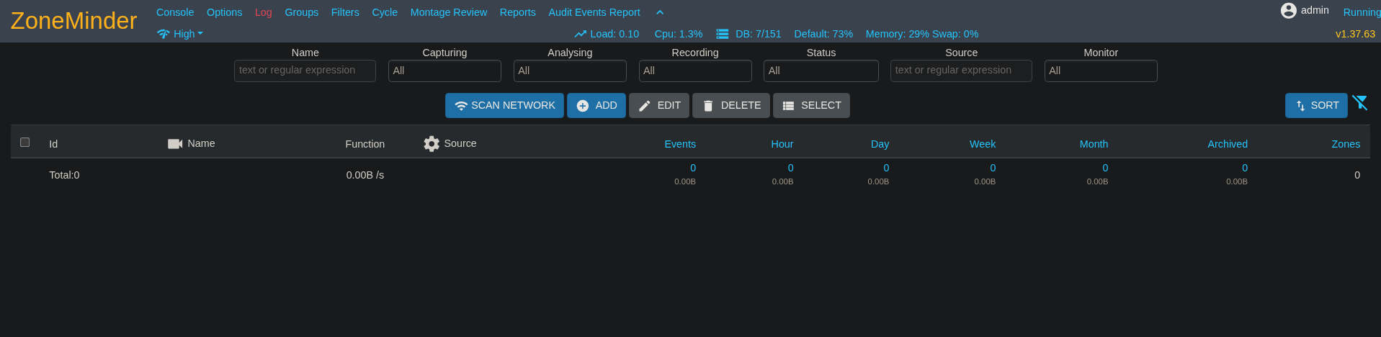Click the Running status link
Screen dimensions: 1381x337
pyautogui.click(x=1362, y=12)
